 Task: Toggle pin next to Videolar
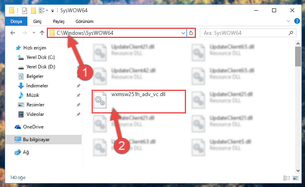point(79,114)
